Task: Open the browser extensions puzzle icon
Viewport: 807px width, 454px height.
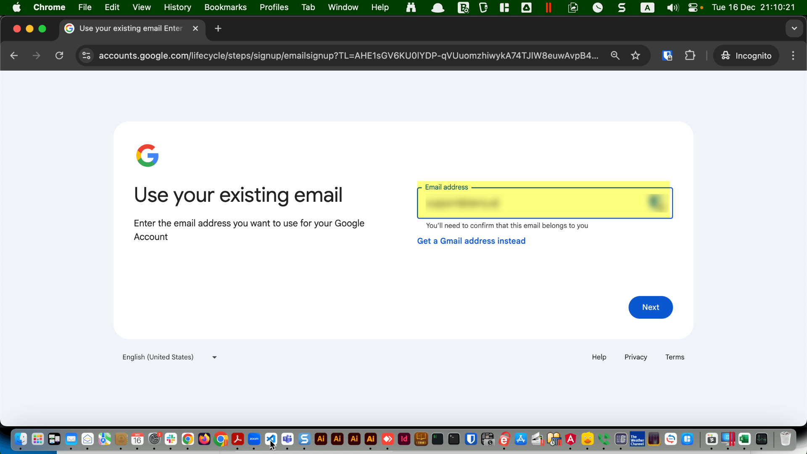Action: click(690, 55)
